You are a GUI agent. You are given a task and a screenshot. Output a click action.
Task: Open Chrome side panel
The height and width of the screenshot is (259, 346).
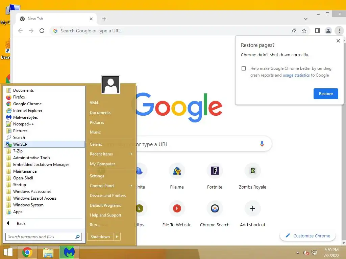click(318, 31)
